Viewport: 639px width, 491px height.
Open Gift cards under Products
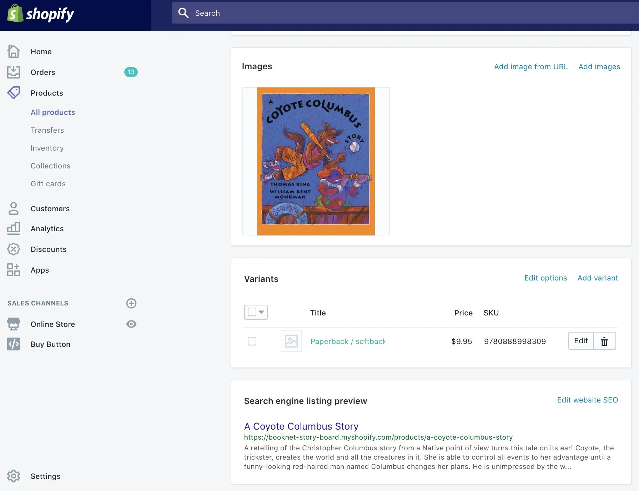click(48, 184)
